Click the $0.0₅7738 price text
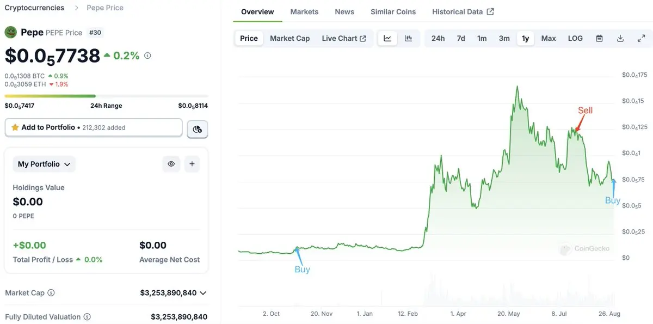653x324 pixels. pyautogui.click(x=52, y=56)
